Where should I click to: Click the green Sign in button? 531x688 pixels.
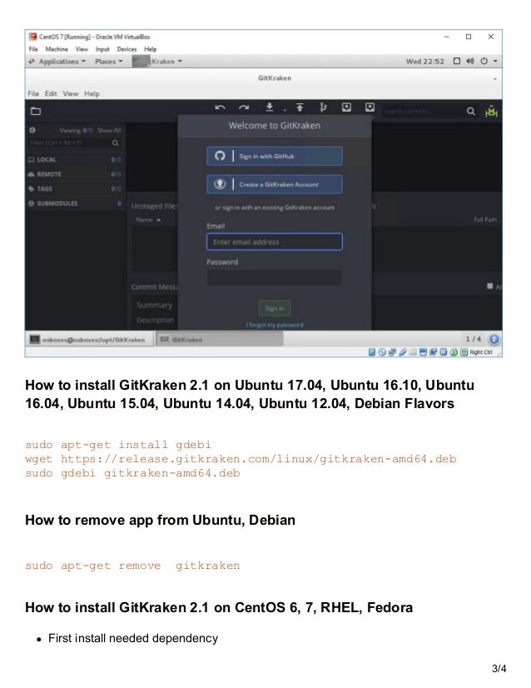[275, 308]
